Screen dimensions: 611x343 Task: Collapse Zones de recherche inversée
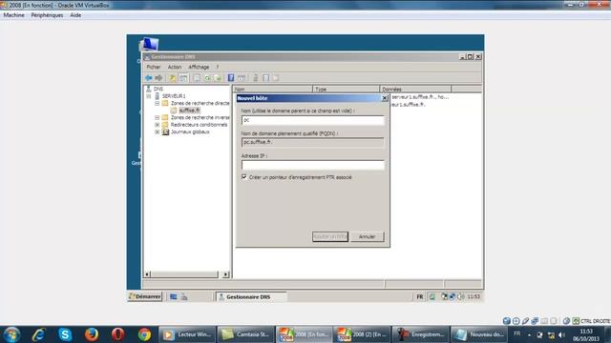[157, 117]
